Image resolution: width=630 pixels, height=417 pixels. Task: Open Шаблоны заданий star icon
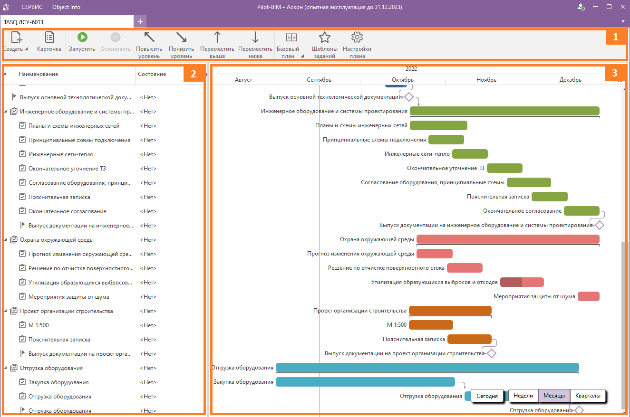[324, 38]
